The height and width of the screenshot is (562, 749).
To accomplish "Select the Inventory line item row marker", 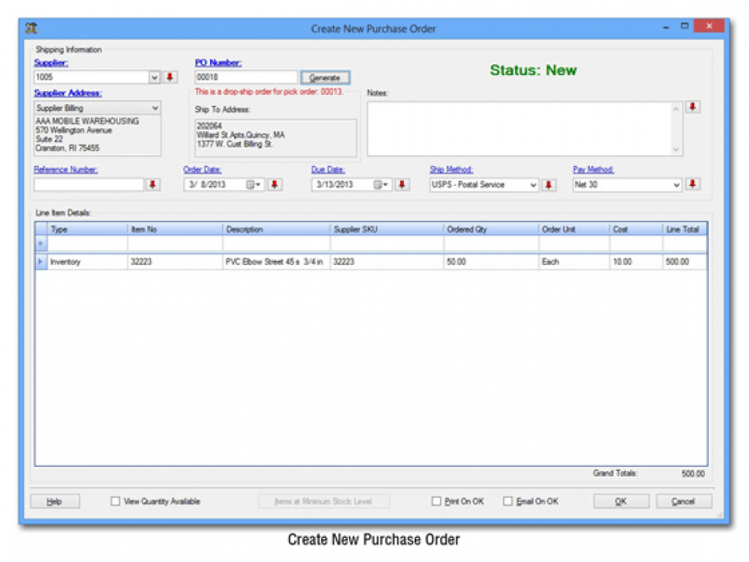I will point(41,262).
